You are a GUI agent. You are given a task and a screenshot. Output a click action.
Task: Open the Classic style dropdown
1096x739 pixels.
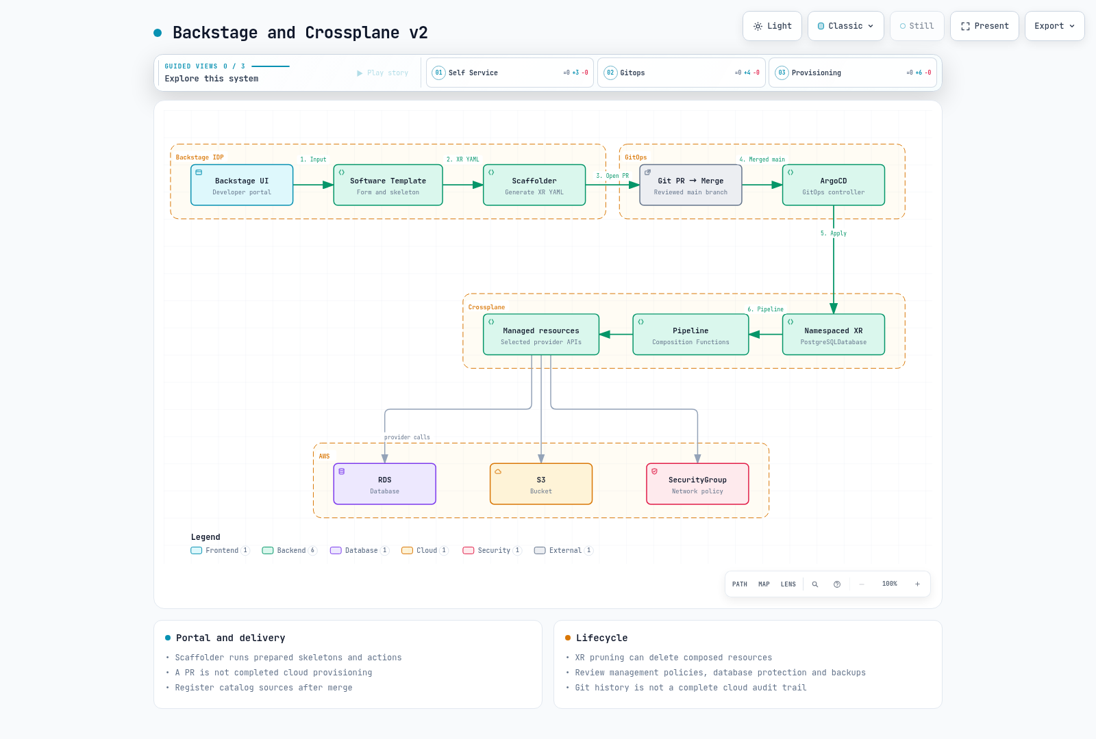tap(846, 26)
